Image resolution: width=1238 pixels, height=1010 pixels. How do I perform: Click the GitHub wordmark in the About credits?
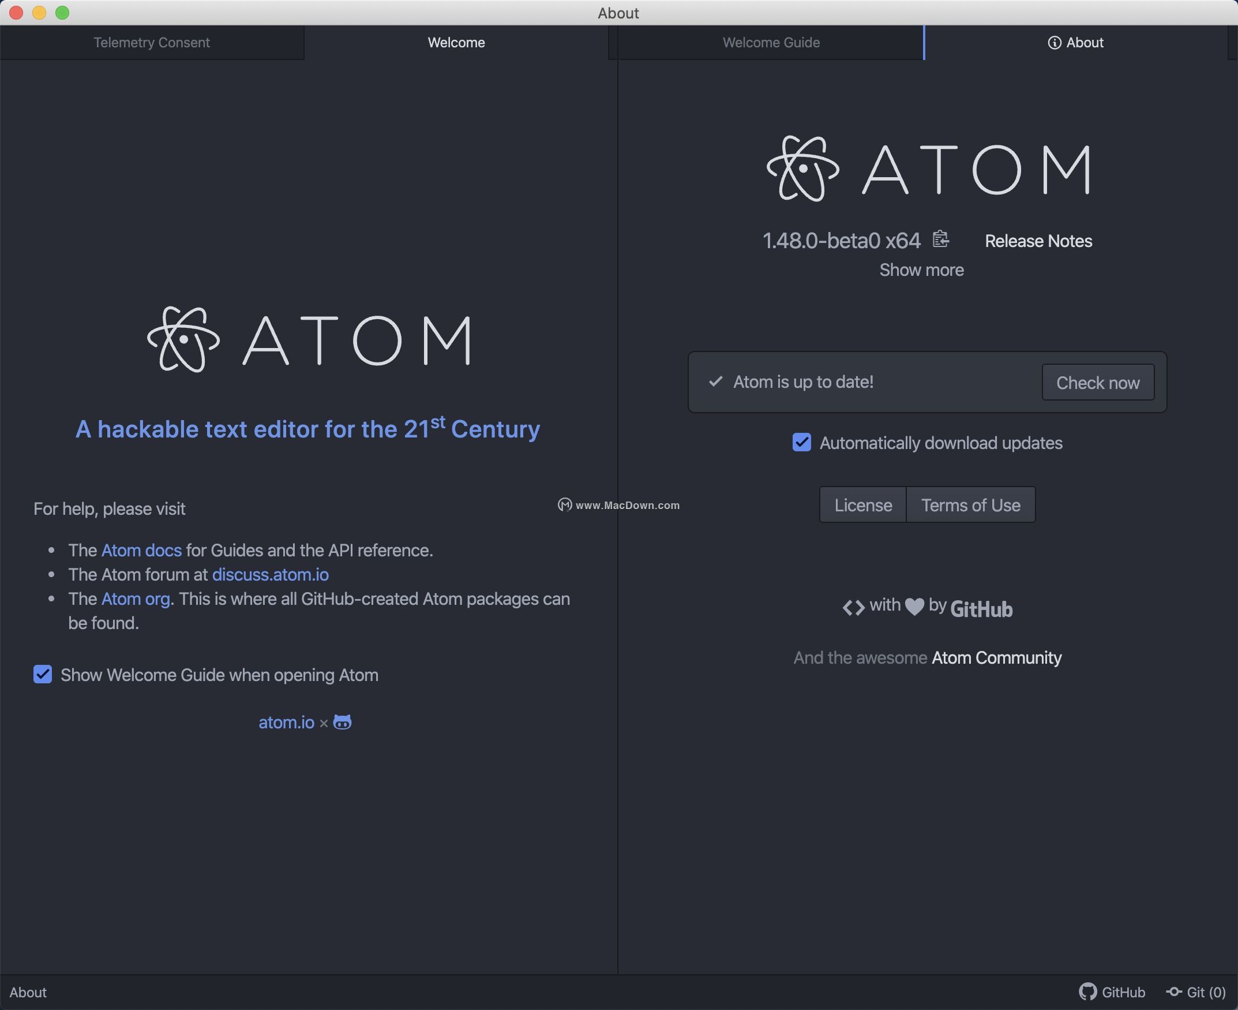click(981, 608)
